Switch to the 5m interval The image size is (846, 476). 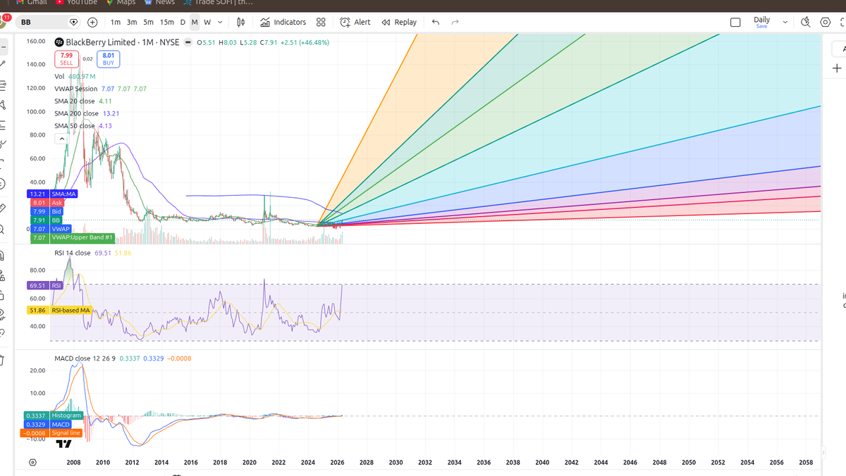[149, 23]
